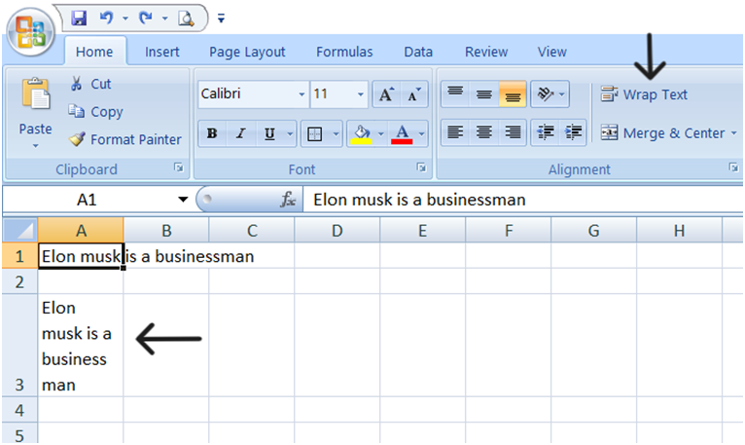Apply cell borders button
Image resolution: width=745 pixels, height=445 pixels.
pos(314,133)
